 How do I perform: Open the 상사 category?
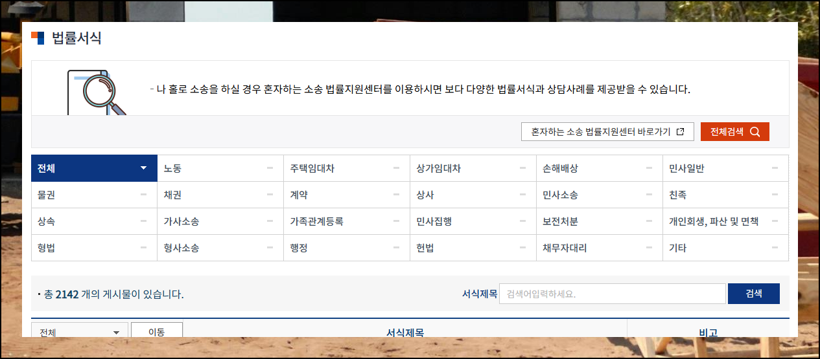click(x=473, y=195)
